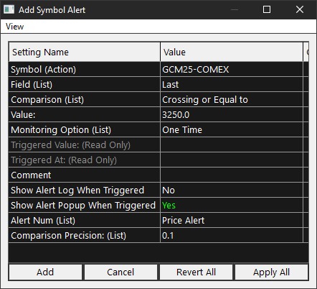Open Alert Num list showing Price Alert
Viewport: 317px width, 289px height.
[232, 221]
